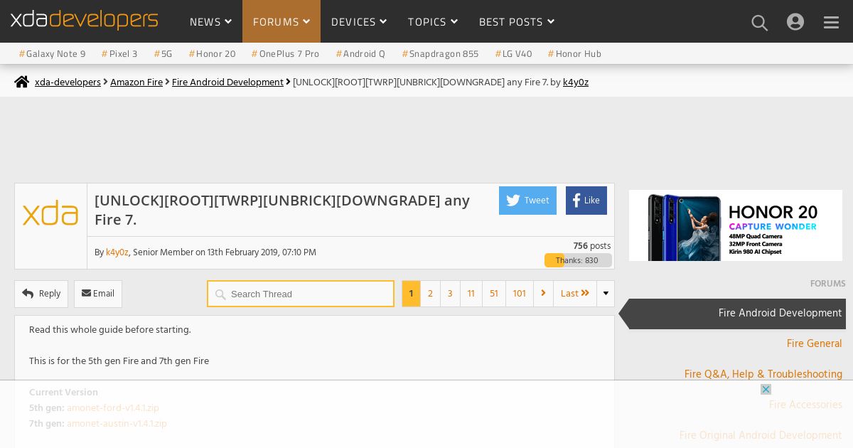
Task: Expand the TOPICS menu
Action: [433, 22]
